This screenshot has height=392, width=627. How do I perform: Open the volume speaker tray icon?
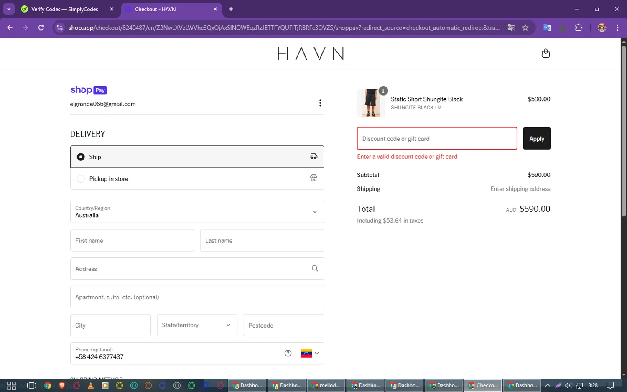(x=568, y=385)
